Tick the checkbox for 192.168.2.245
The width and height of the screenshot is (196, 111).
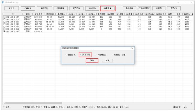4,22
